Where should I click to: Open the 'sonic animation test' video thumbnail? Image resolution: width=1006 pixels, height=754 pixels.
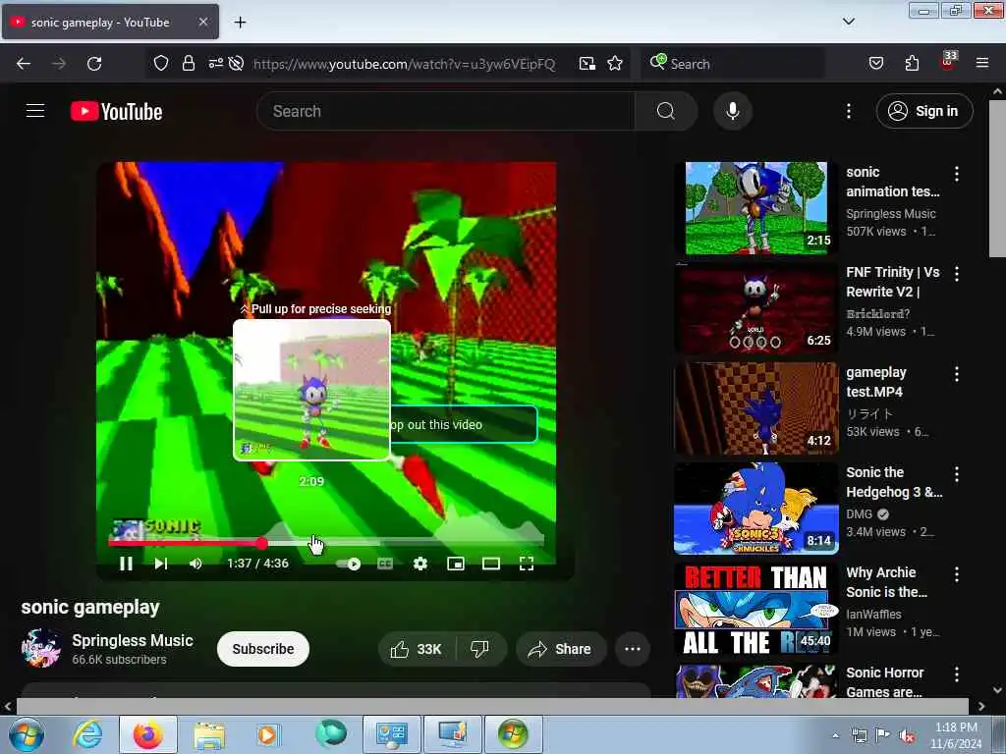755,208
